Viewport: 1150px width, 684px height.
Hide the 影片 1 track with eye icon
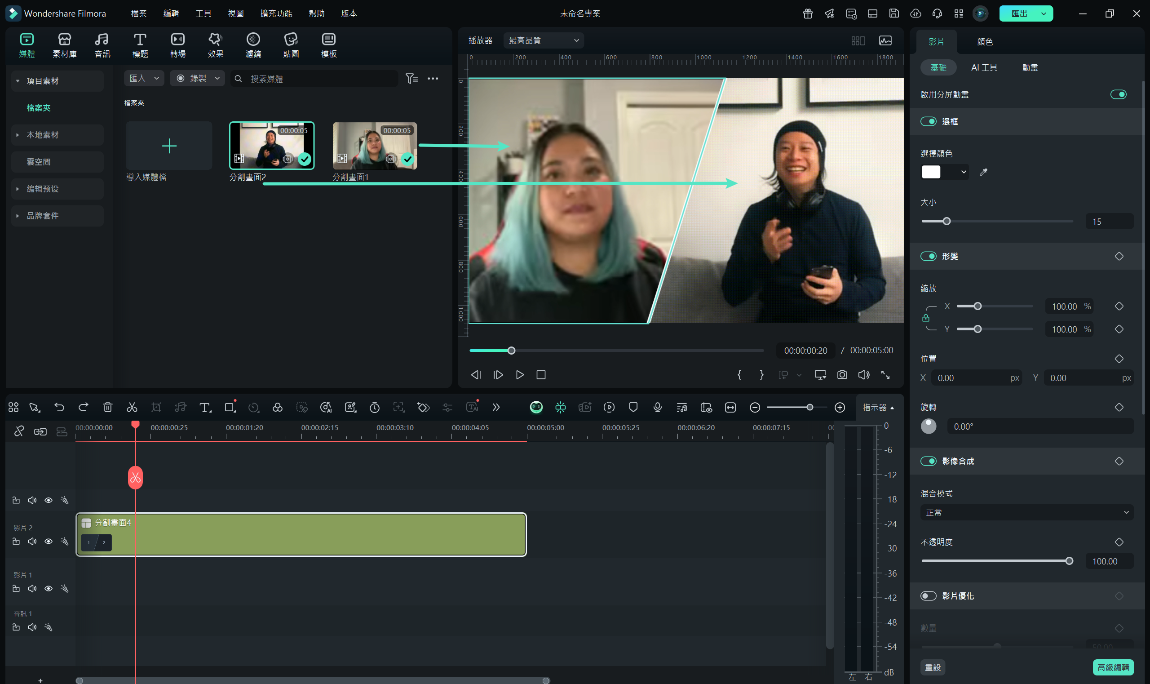[49, 589]
